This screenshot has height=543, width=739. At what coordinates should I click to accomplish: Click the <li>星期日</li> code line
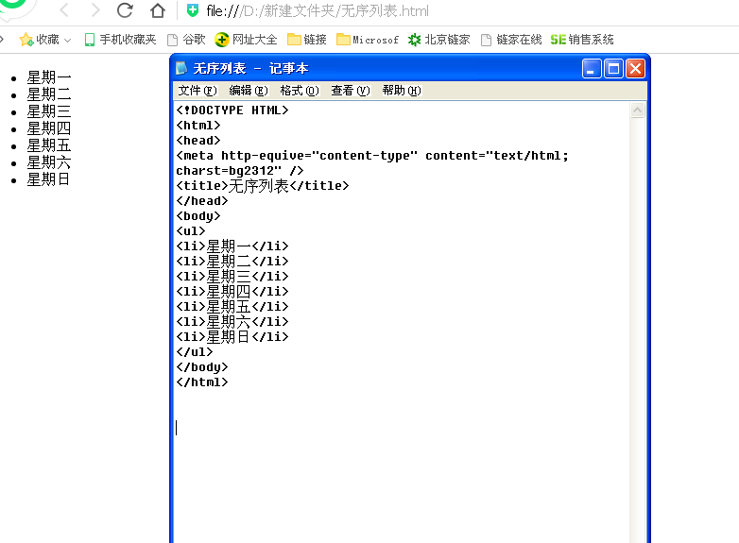click(x=232, y=336)
